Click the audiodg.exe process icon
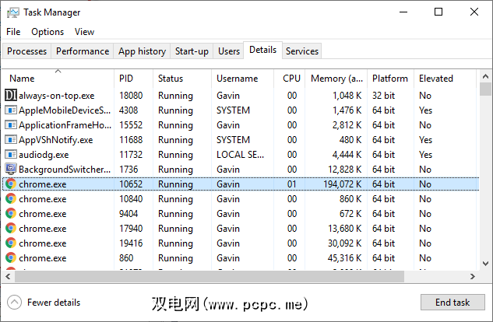This screenshot has height=322, width=493. coord(11,155)
